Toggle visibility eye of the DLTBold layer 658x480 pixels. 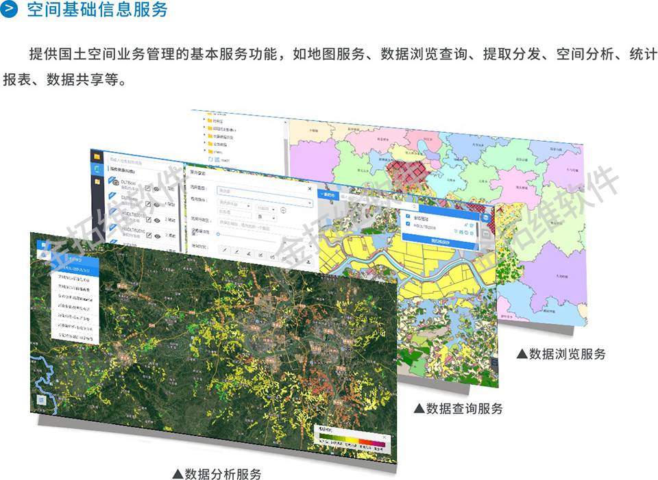coord(156,189)
